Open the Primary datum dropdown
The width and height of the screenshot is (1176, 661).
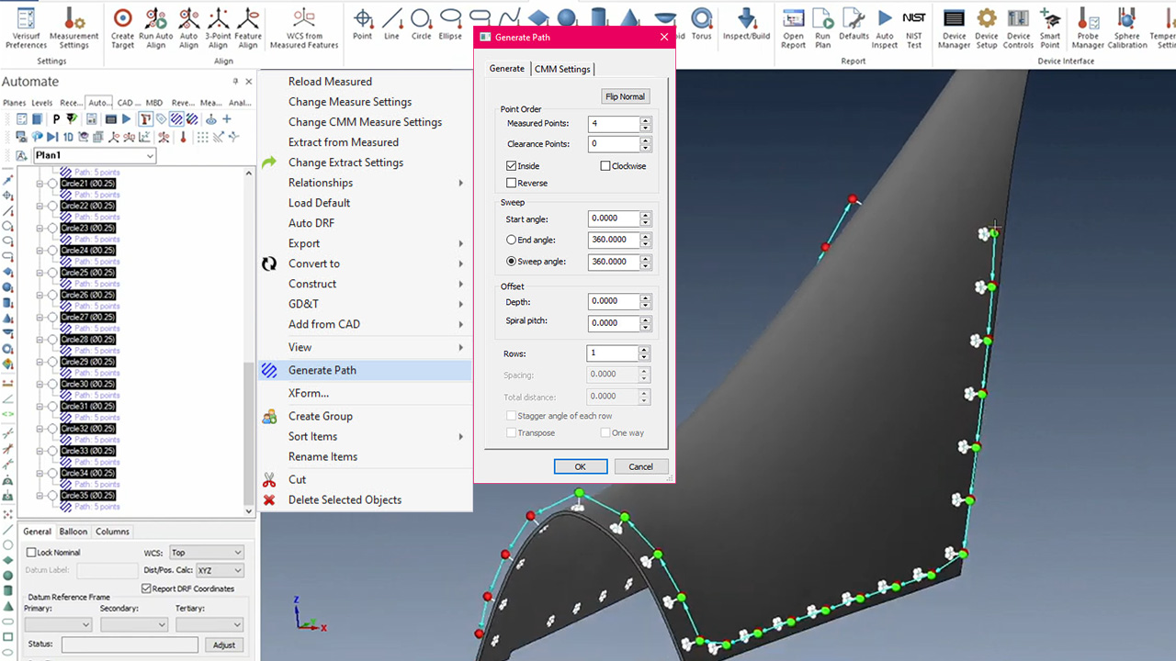[x=58, y=624]
